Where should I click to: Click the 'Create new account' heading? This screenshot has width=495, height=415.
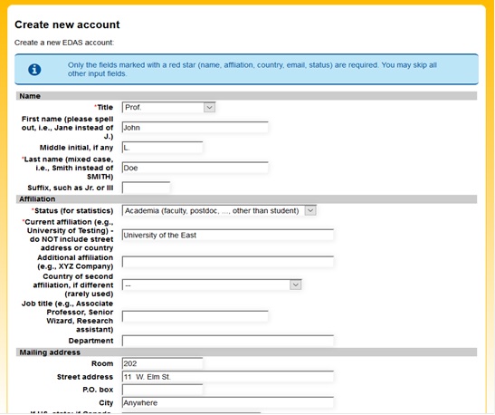point(67,24)
